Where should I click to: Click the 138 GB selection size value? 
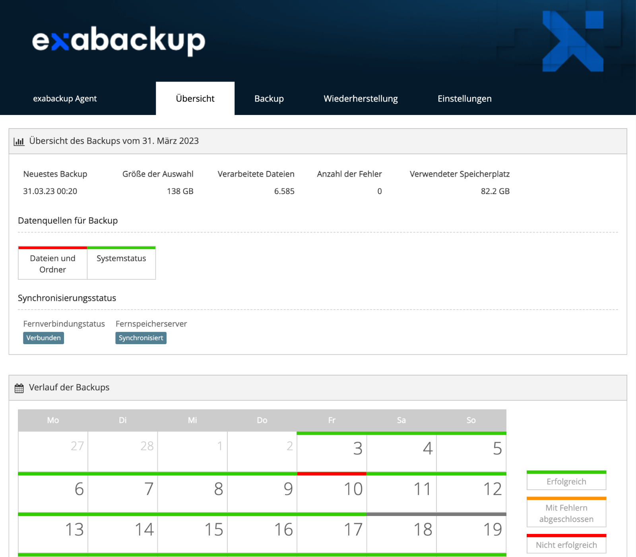(180, 191)
